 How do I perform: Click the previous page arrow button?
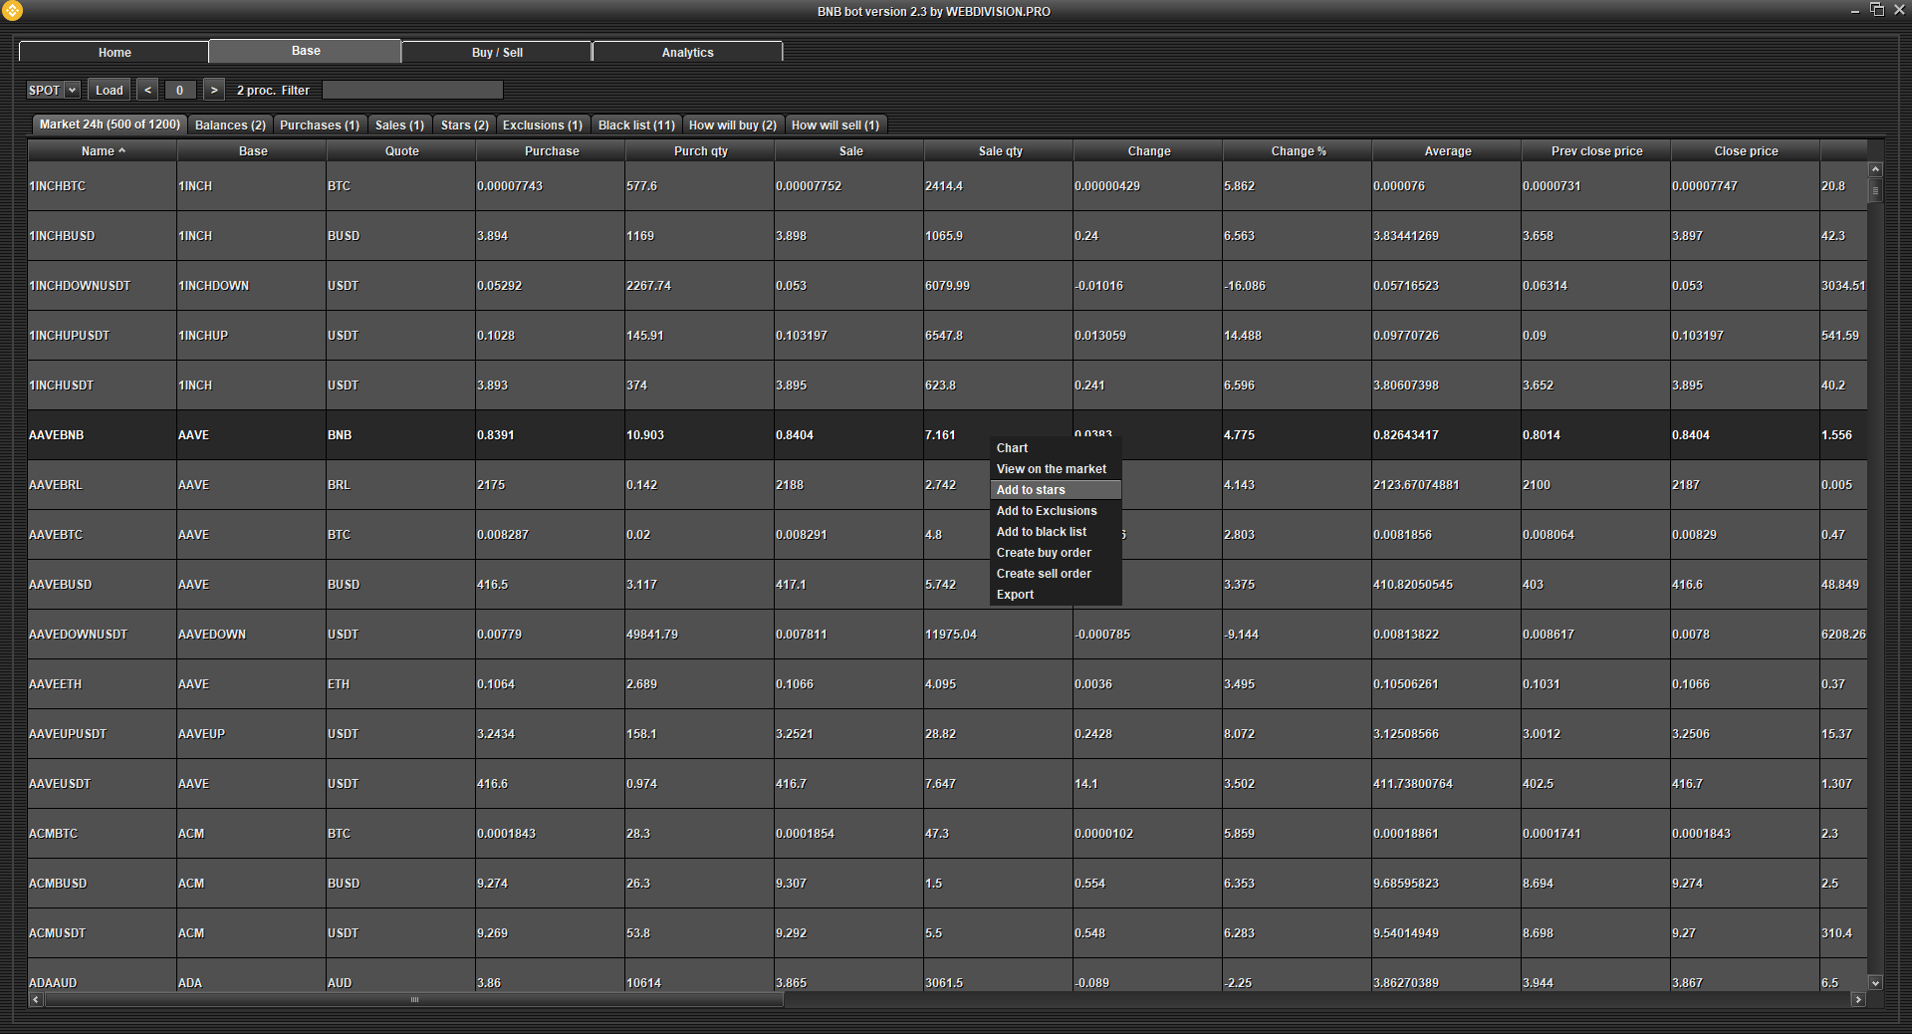click(147, 90)
